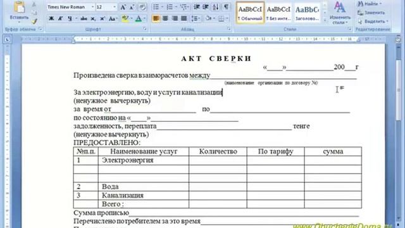This screenshot has height=228, width=405.
Task: Click the Канализация table cell
Action: tap(144, 196)
